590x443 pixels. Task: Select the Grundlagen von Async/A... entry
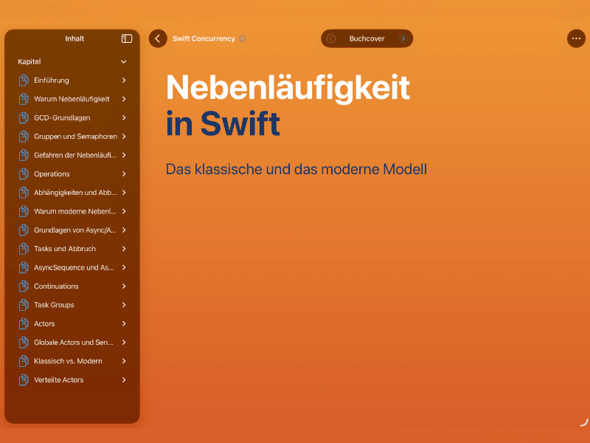pos(72,230)
